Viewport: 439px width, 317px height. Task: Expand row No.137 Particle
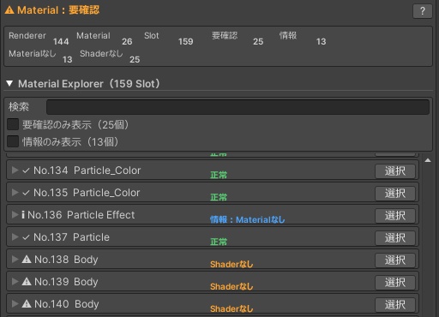pyautogui.click(x=15, y=237)
